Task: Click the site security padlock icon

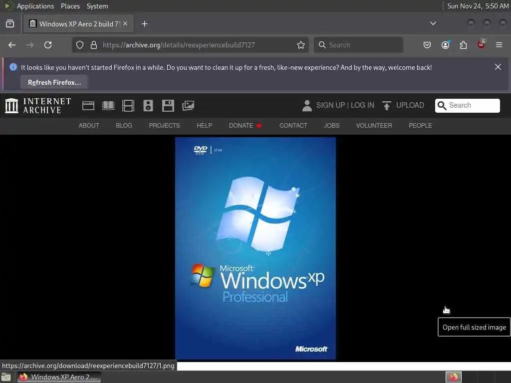Action: pos(94,45)
